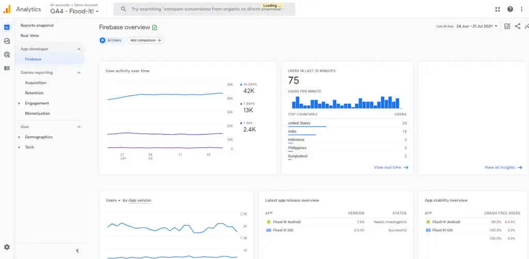Collapse the Games reporting section
Viewport: 529px width, 259px height.
click(x=79, y=73)
